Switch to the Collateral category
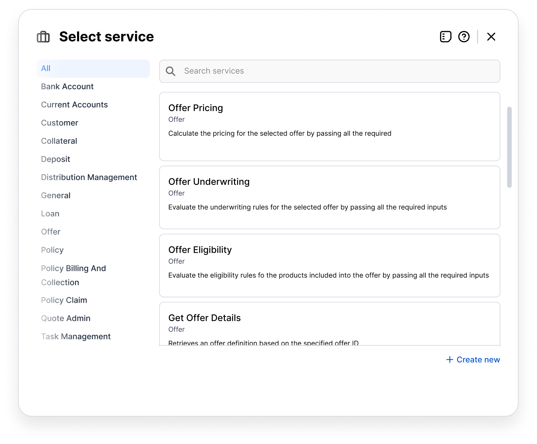This screenshot has width=537, height=444. (x=59, y=141)
